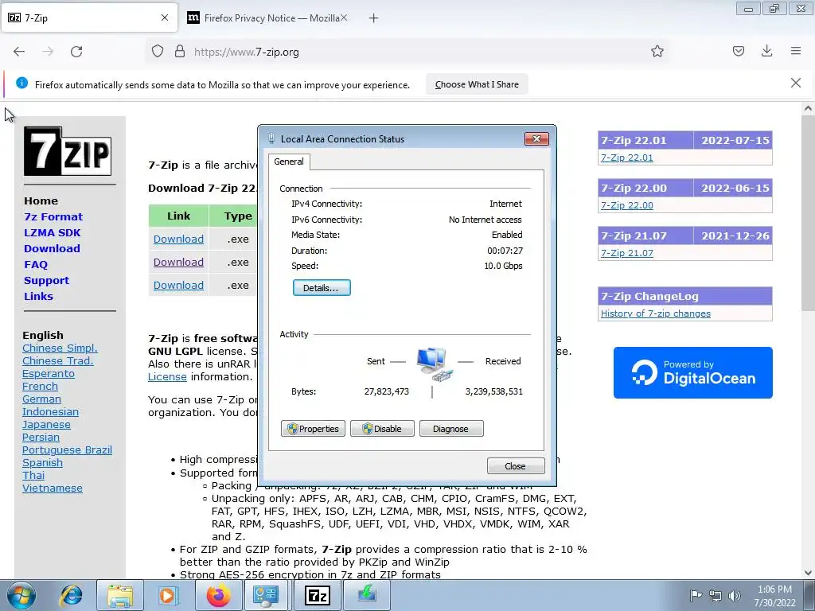
Task: Click second (visited) Download link
Action: point(178,262)
